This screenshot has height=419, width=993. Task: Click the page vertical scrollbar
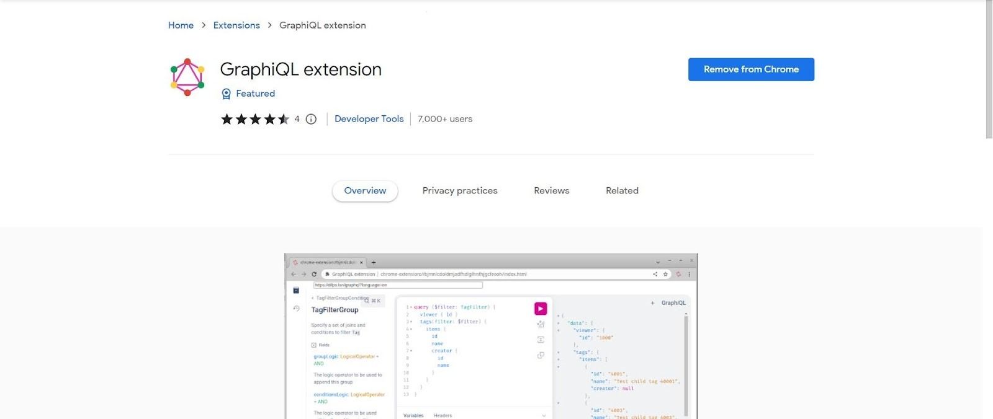[989, 69]
